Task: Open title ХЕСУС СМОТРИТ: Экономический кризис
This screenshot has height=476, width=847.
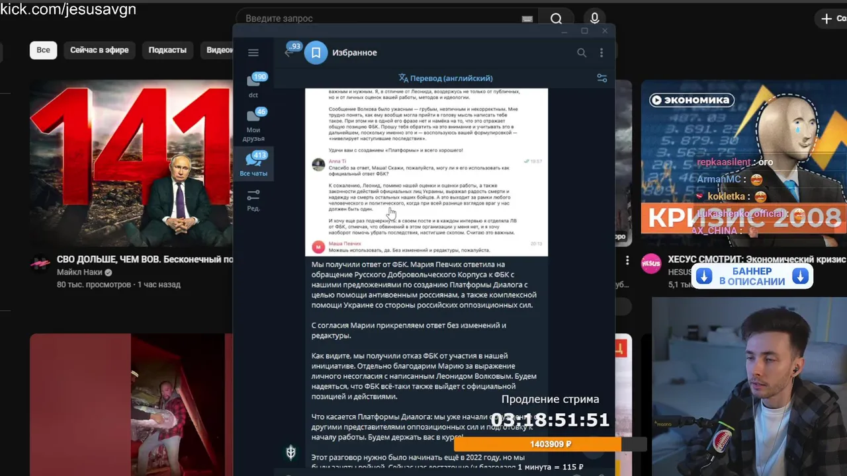Action: pos(756,260)
